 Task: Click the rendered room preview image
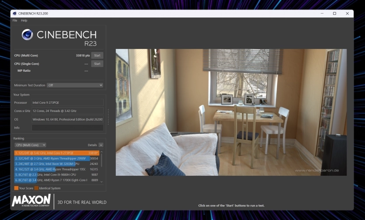pos(231,112)
